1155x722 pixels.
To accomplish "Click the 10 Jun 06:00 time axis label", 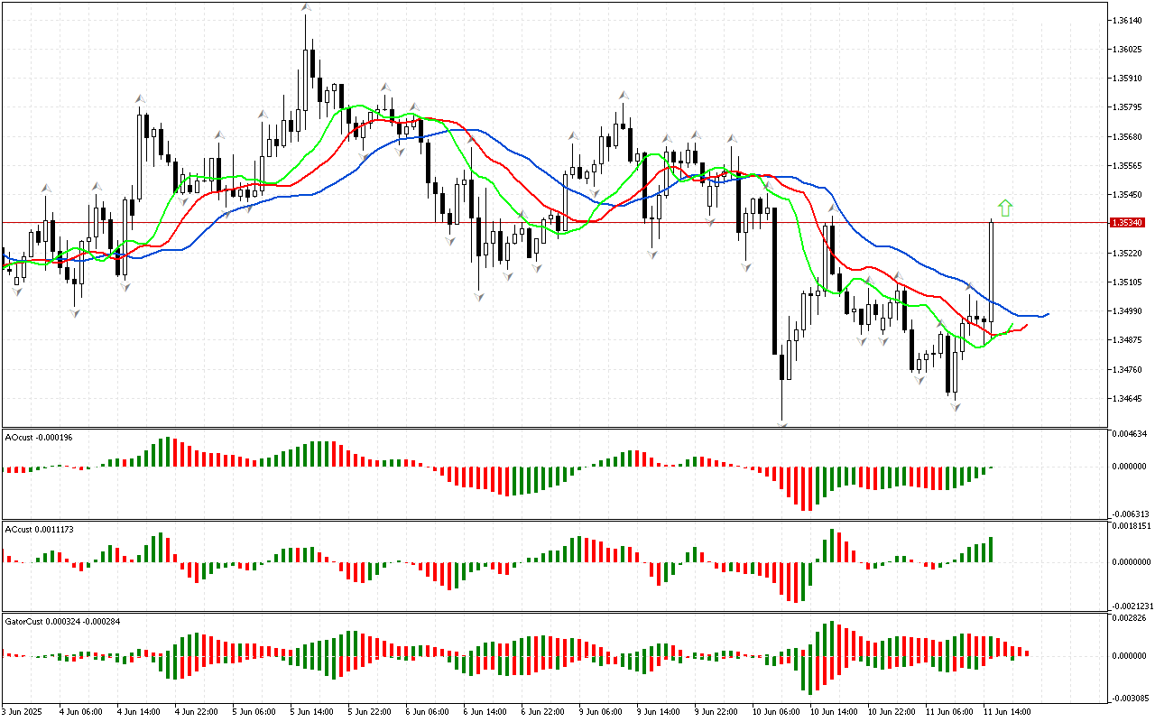I will (776, 712).
